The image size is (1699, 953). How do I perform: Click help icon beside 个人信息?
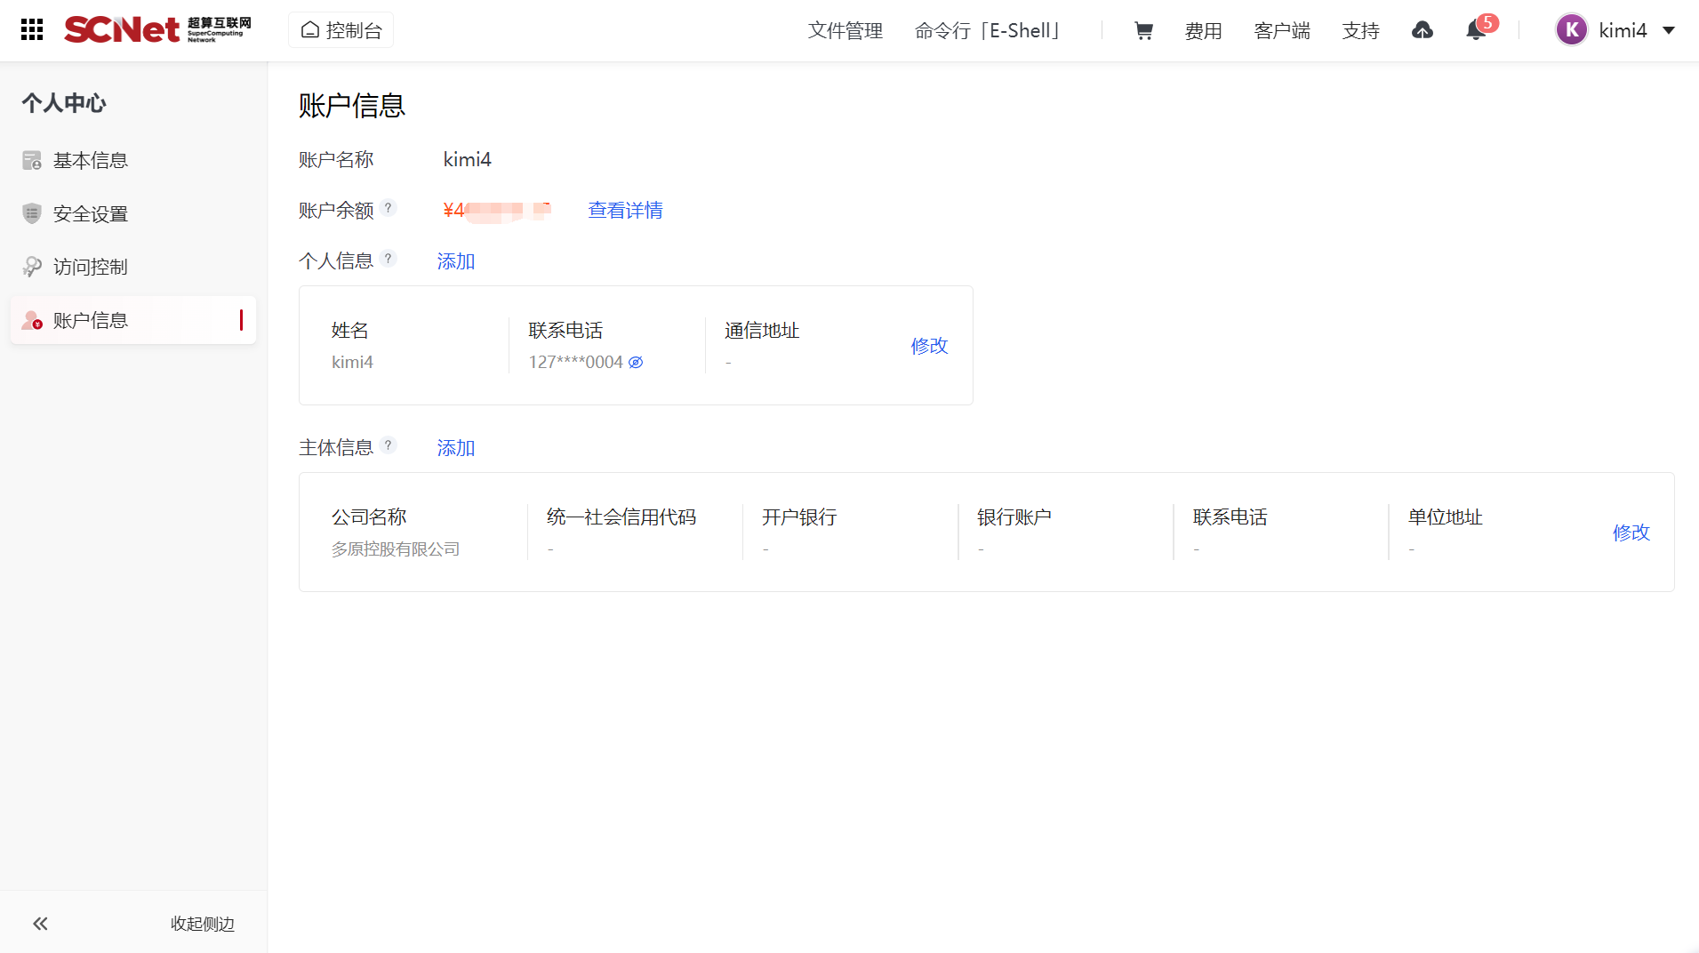pos(388,259)
